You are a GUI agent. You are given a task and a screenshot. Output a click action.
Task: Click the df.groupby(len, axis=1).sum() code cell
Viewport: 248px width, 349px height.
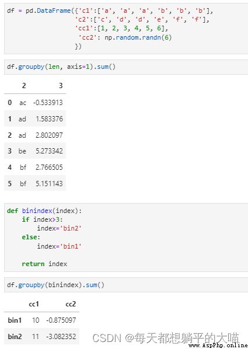pos(126,67)
